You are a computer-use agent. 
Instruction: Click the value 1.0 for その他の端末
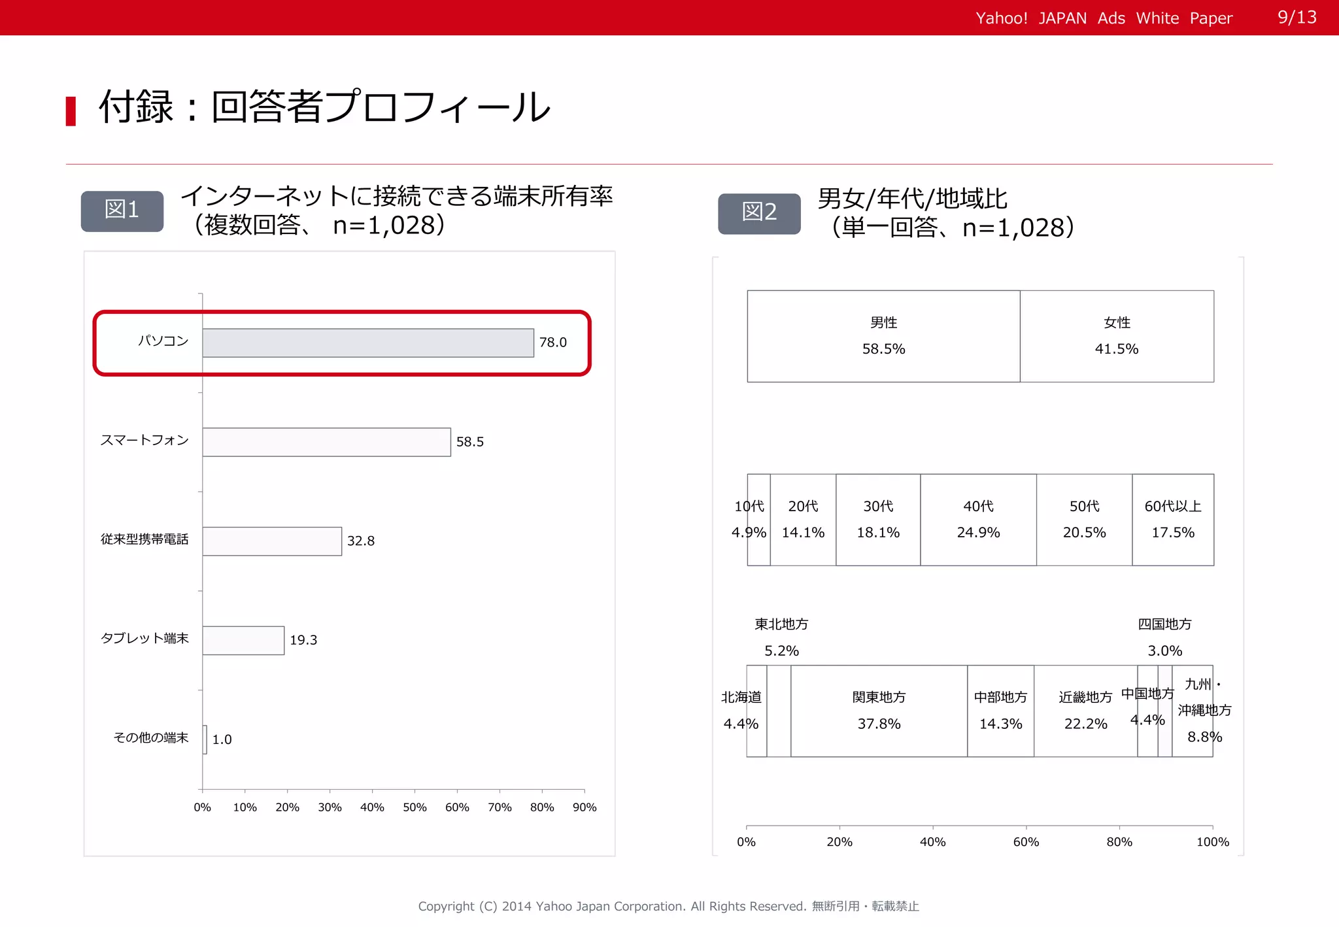(x=222, y=739)
